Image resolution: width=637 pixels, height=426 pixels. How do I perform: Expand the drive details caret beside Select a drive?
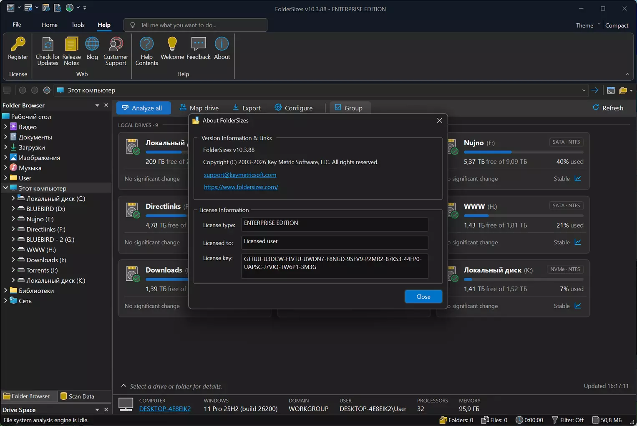click(x=123, y=386)
